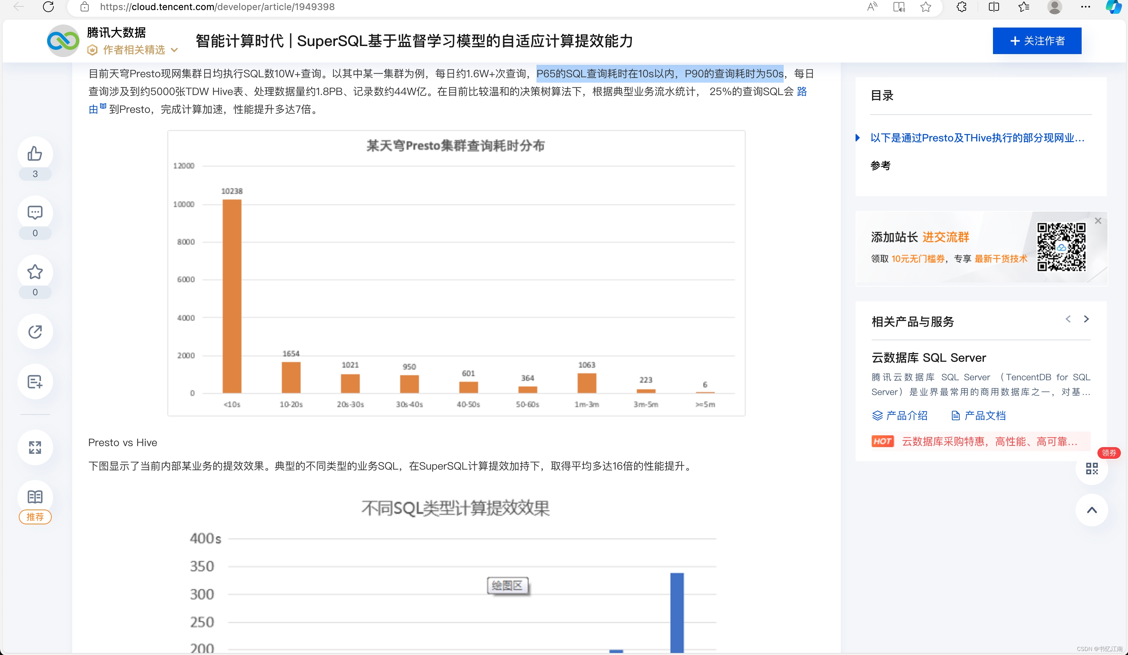
Task: Toggle fullscreen reading mode icon
Action: click(35, 447)
